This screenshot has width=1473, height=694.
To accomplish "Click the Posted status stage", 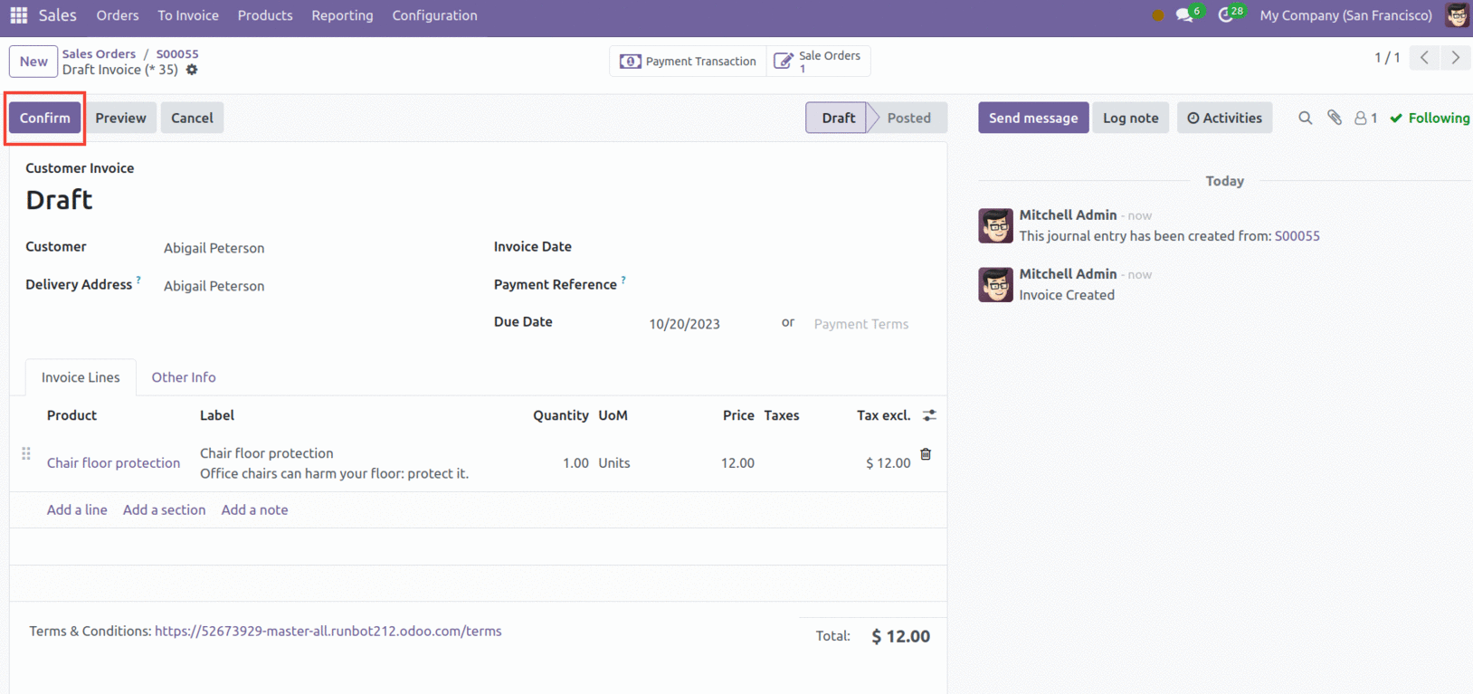I will pos(908,118).
